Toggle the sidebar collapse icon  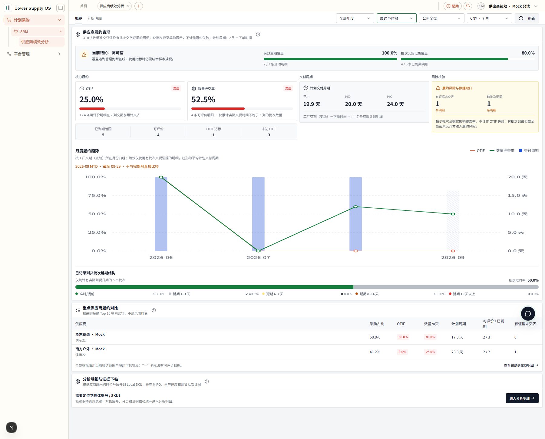click(x=60, y=8)
